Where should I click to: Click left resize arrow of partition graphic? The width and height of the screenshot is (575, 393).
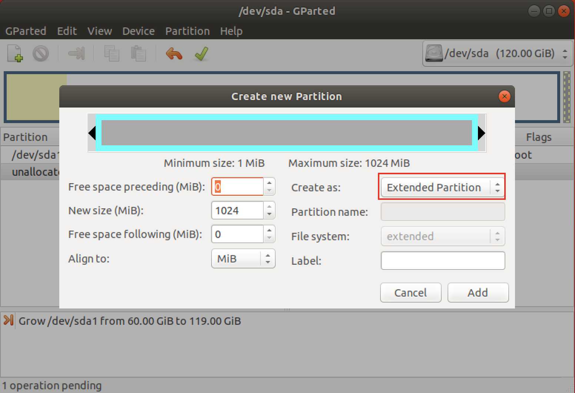point(92,133)
